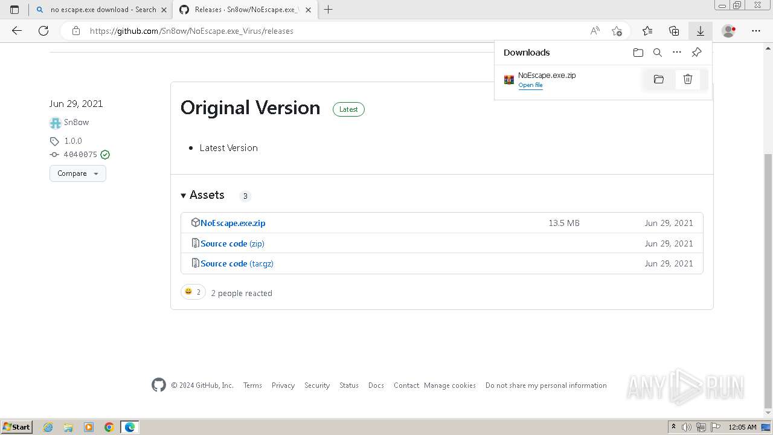Screen dimensions: 773x435
Task: Delete NoEscape.exe.zip download with the trash icon
Action: coord(688,79)
